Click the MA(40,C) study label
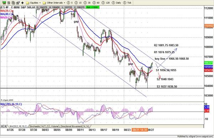 [7, 14]
